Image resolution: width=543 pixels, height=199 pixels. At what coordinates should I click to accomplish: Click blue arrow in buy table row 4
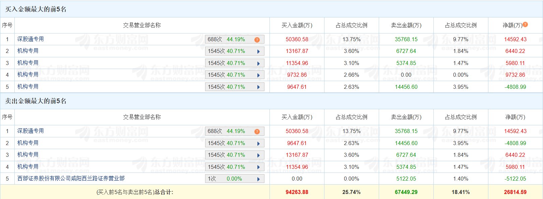tap(258, 75)
